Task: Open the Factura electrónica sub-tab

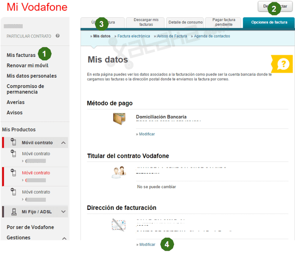Action: [133, 36]
